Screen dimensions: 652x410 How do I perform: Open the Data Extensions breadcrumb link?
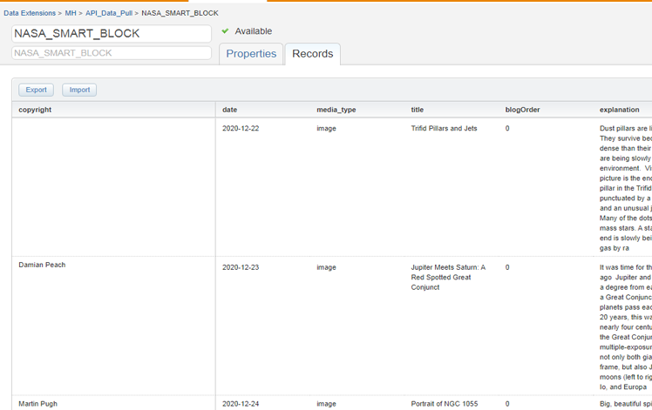[29, 13]
